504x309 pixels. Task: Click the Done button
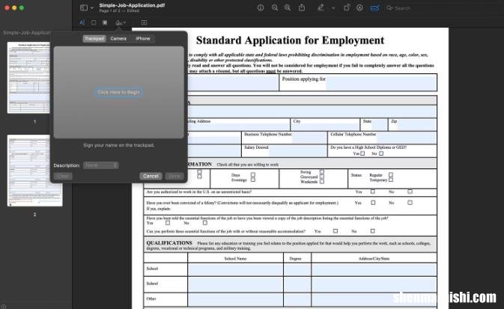(x=174, y=176)
